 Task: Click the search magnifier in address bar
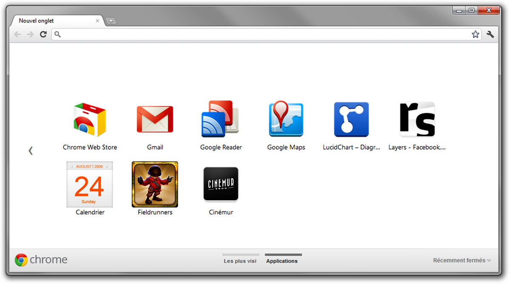click(57, 34)
